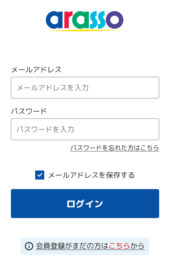The height and width of the screenshot is (271, 170).
Task: Click the yellow swoosh under the arasso logo
Action: (85, 30)
